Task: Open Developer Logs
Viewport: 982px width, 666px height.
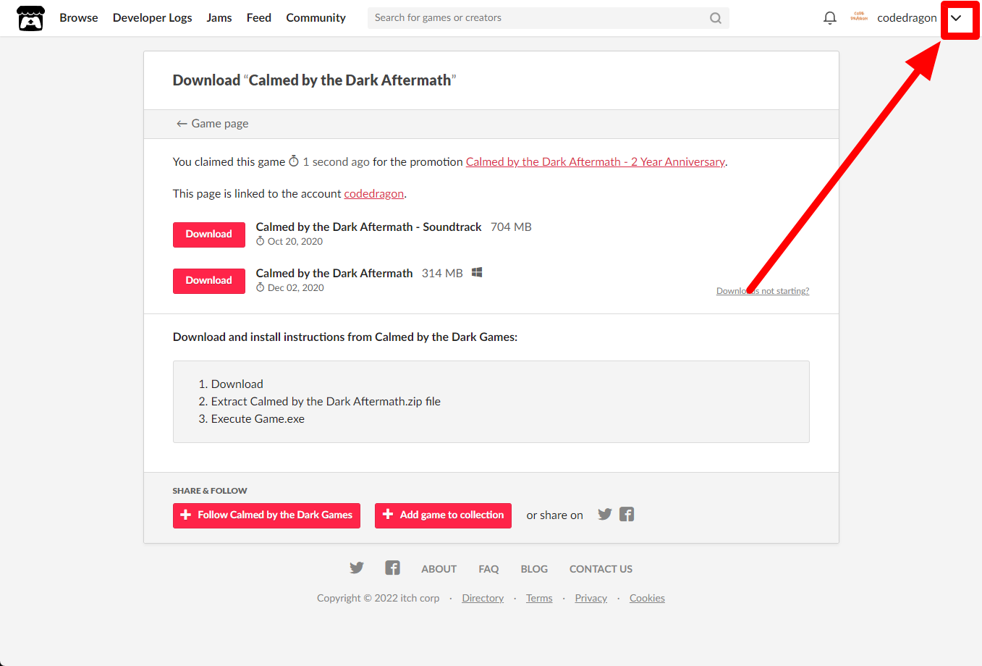Action: (153, 17)
